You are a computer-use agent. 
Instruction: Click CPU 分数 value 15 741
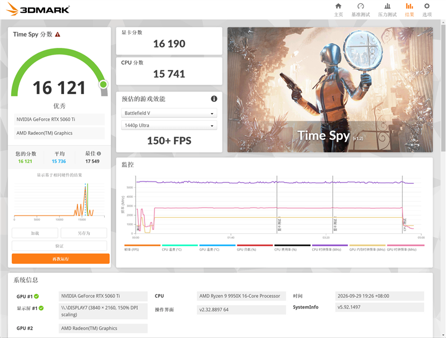(x=169, y=74)
